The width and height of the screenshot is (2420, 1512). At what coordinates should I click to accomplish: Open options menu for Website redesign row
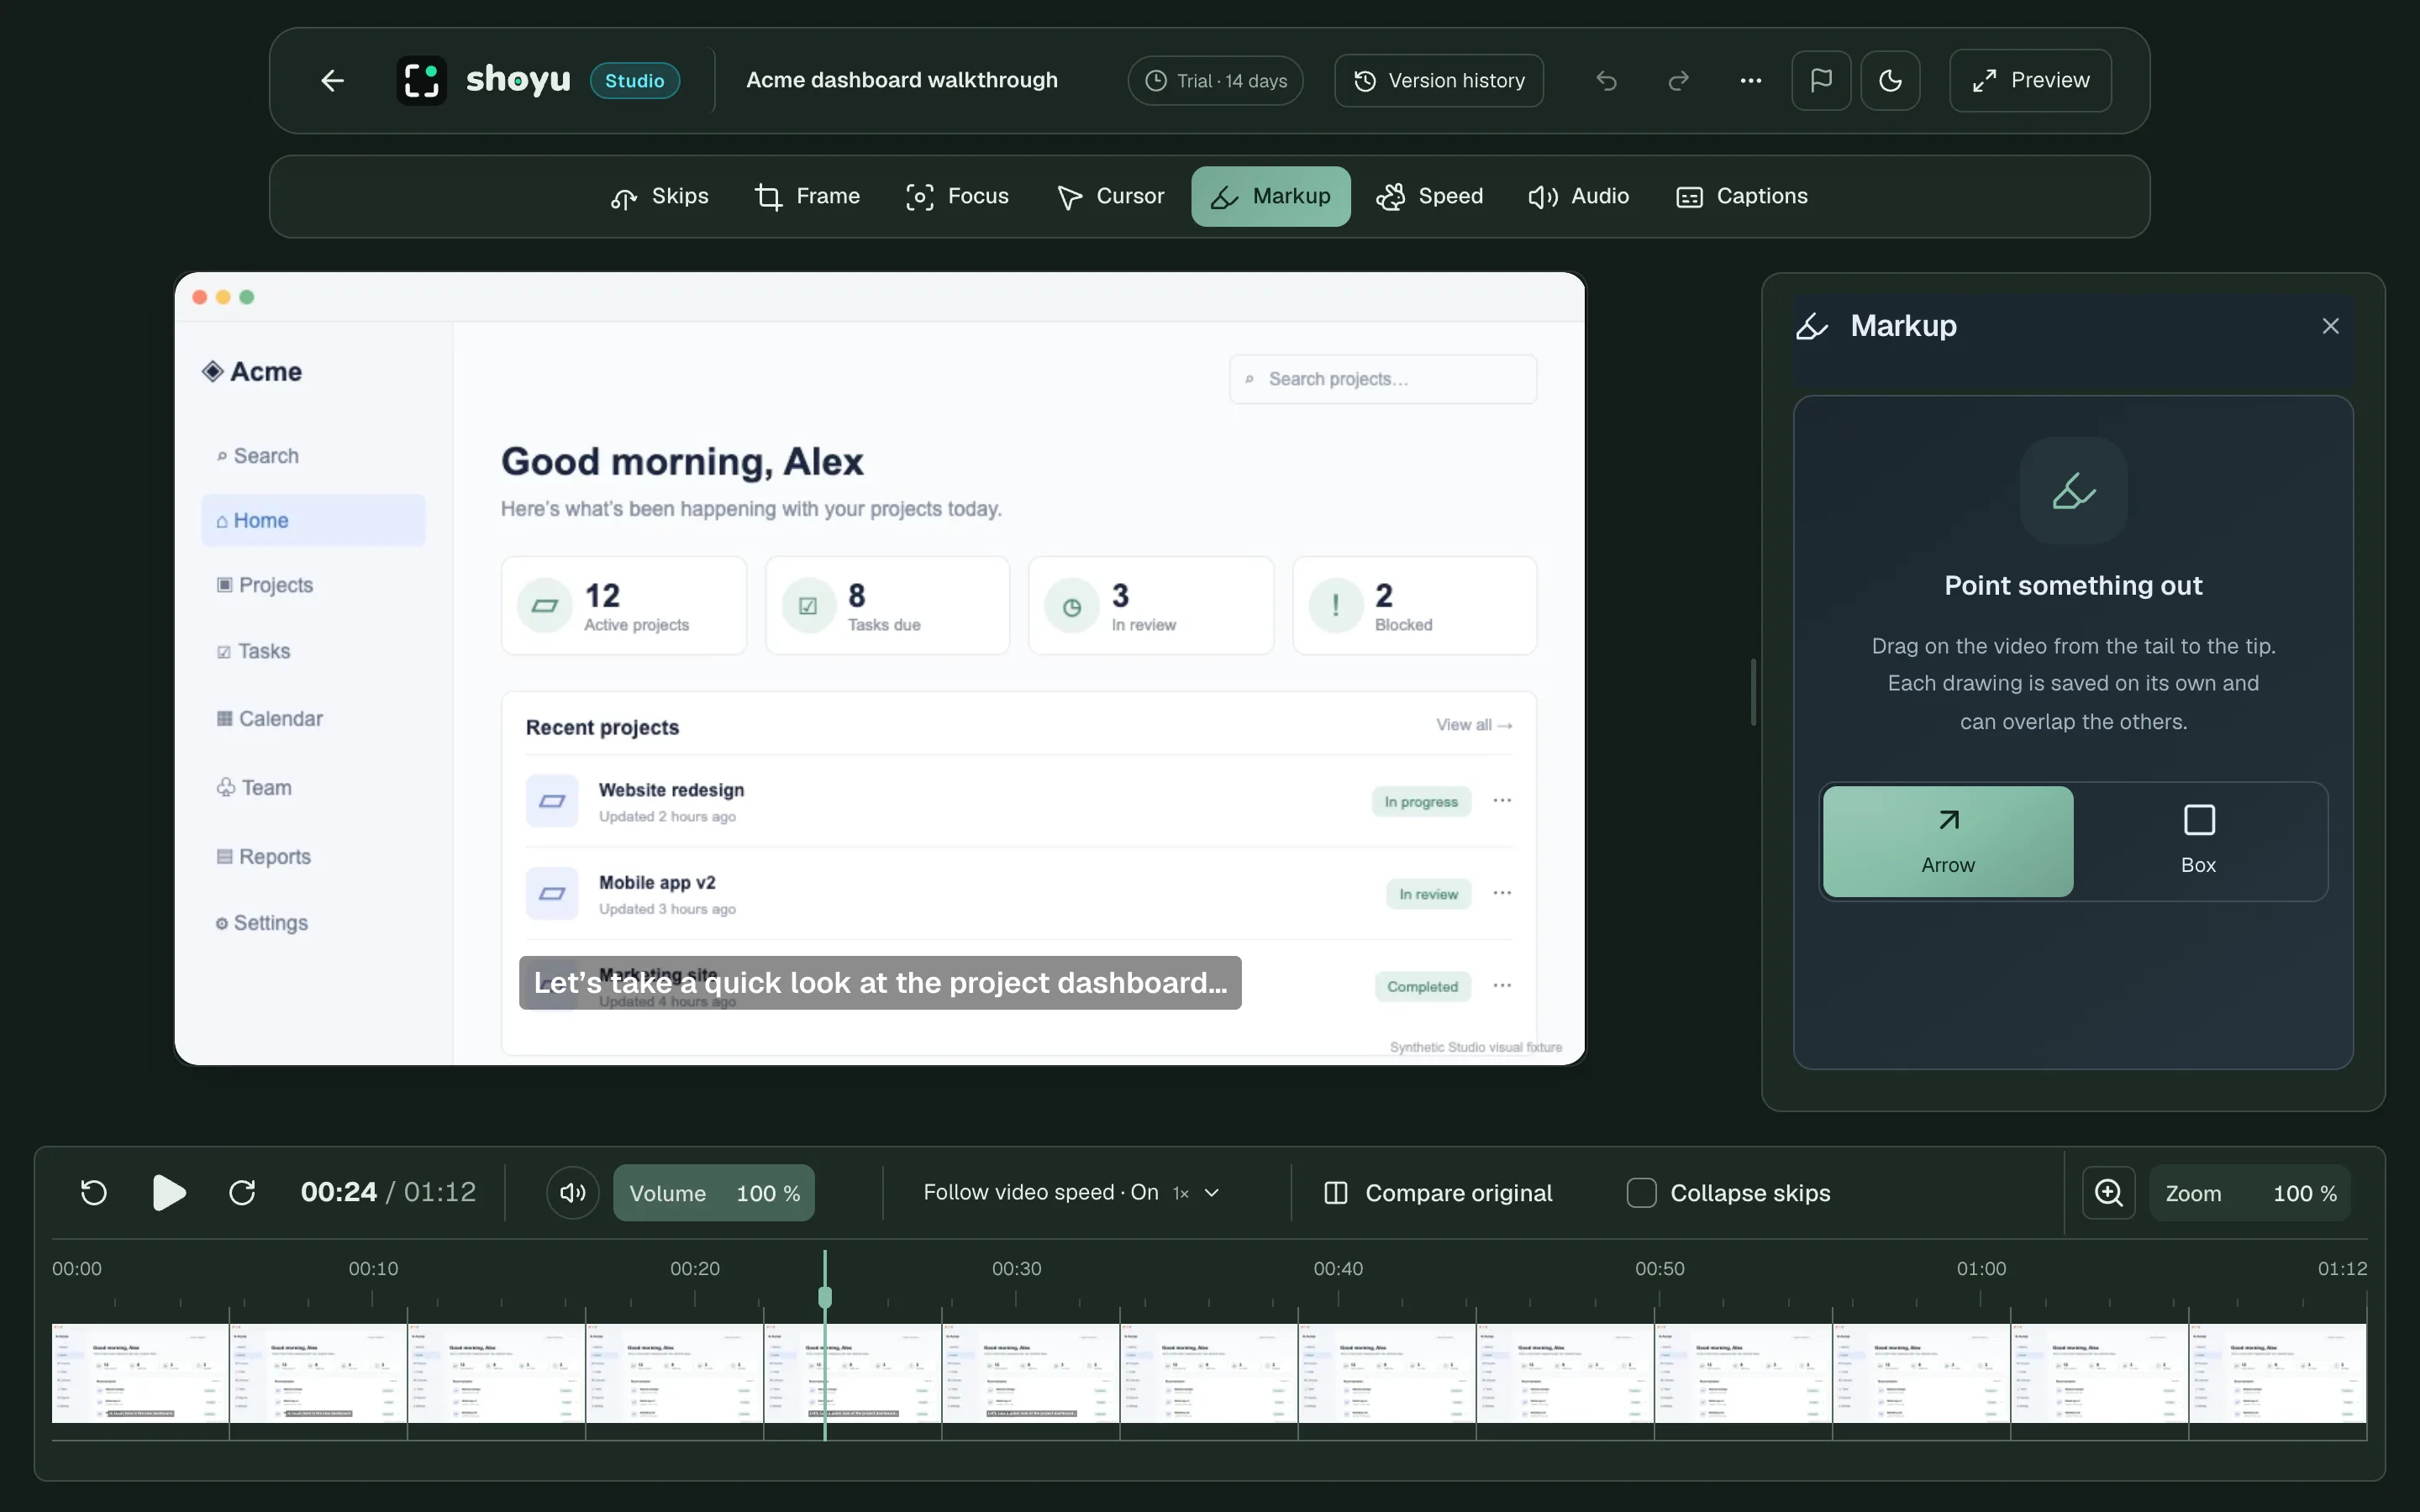coord(1502,801)
